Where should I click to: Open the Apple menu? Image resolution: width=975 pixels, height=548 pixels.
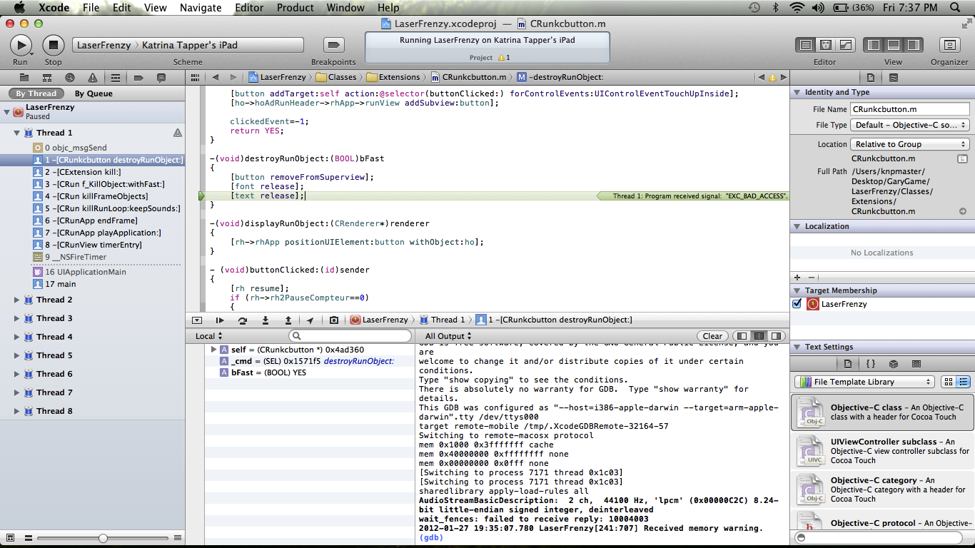click(19, 8)
